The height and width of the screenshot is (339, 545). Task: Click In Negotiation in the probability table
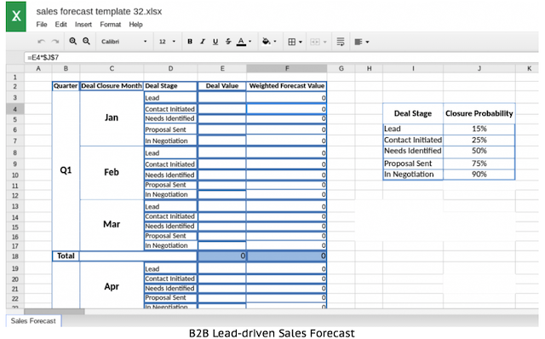(x=413, y=175)
